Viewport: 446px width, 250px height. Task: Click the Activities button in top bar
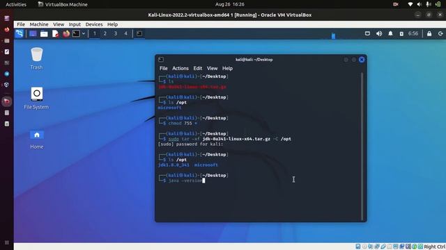[x=16, y=4]
